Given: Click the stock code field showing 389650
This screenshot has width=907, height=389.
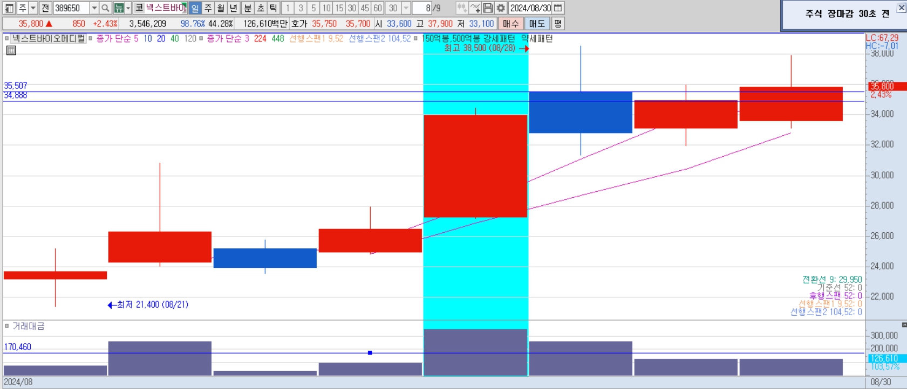Looking at the screenshot, I should (71, 8).
